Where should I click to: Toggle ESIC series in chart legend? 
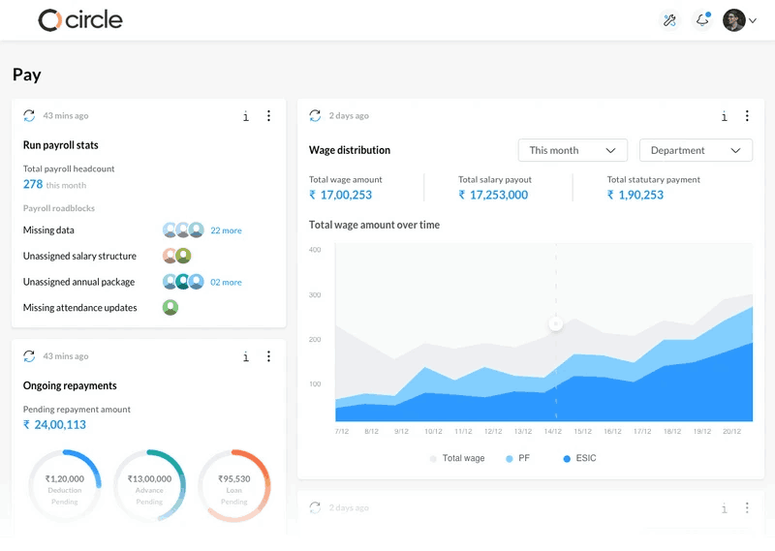click(579, 459)
